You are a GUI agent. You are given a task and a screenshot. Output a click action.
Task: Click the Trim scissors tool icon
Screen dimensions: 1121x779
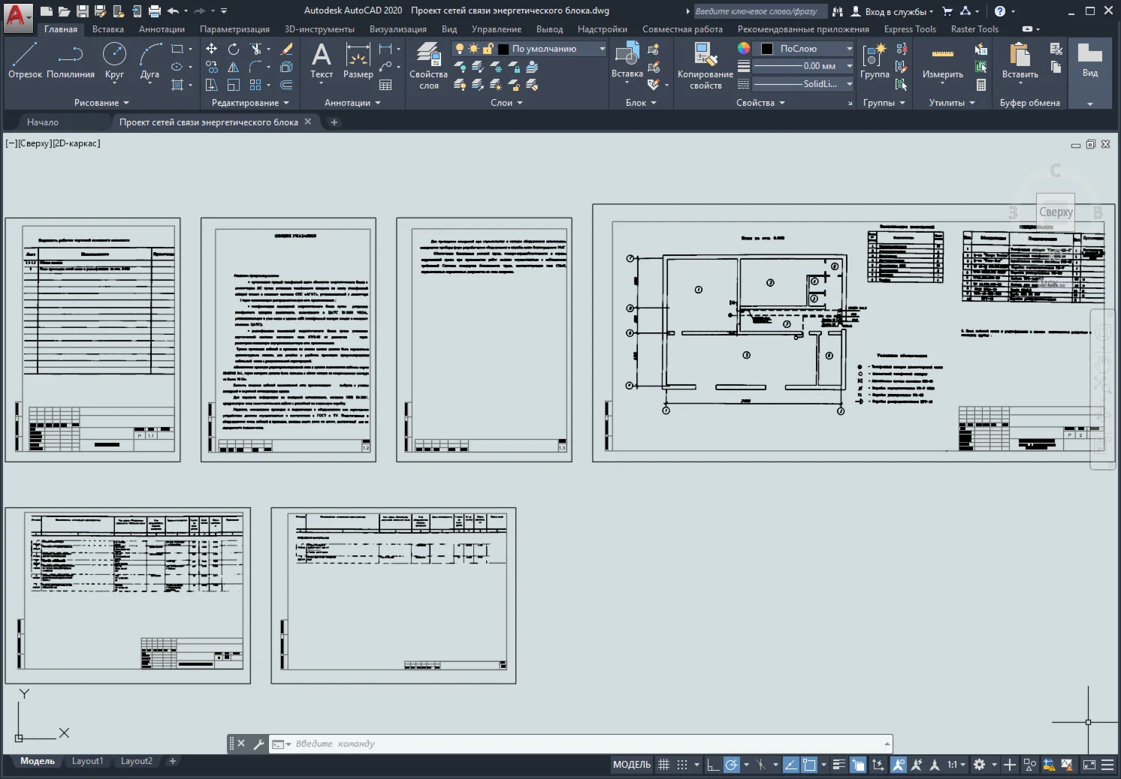click(x=255, y=49)
